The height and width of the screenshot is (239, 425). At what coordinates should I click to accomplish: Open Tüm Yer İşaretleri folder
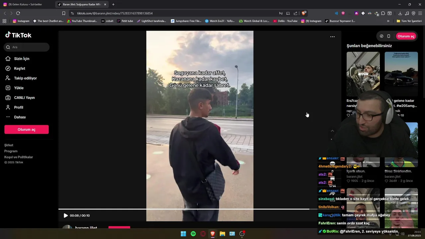click(x=409, y=21)
